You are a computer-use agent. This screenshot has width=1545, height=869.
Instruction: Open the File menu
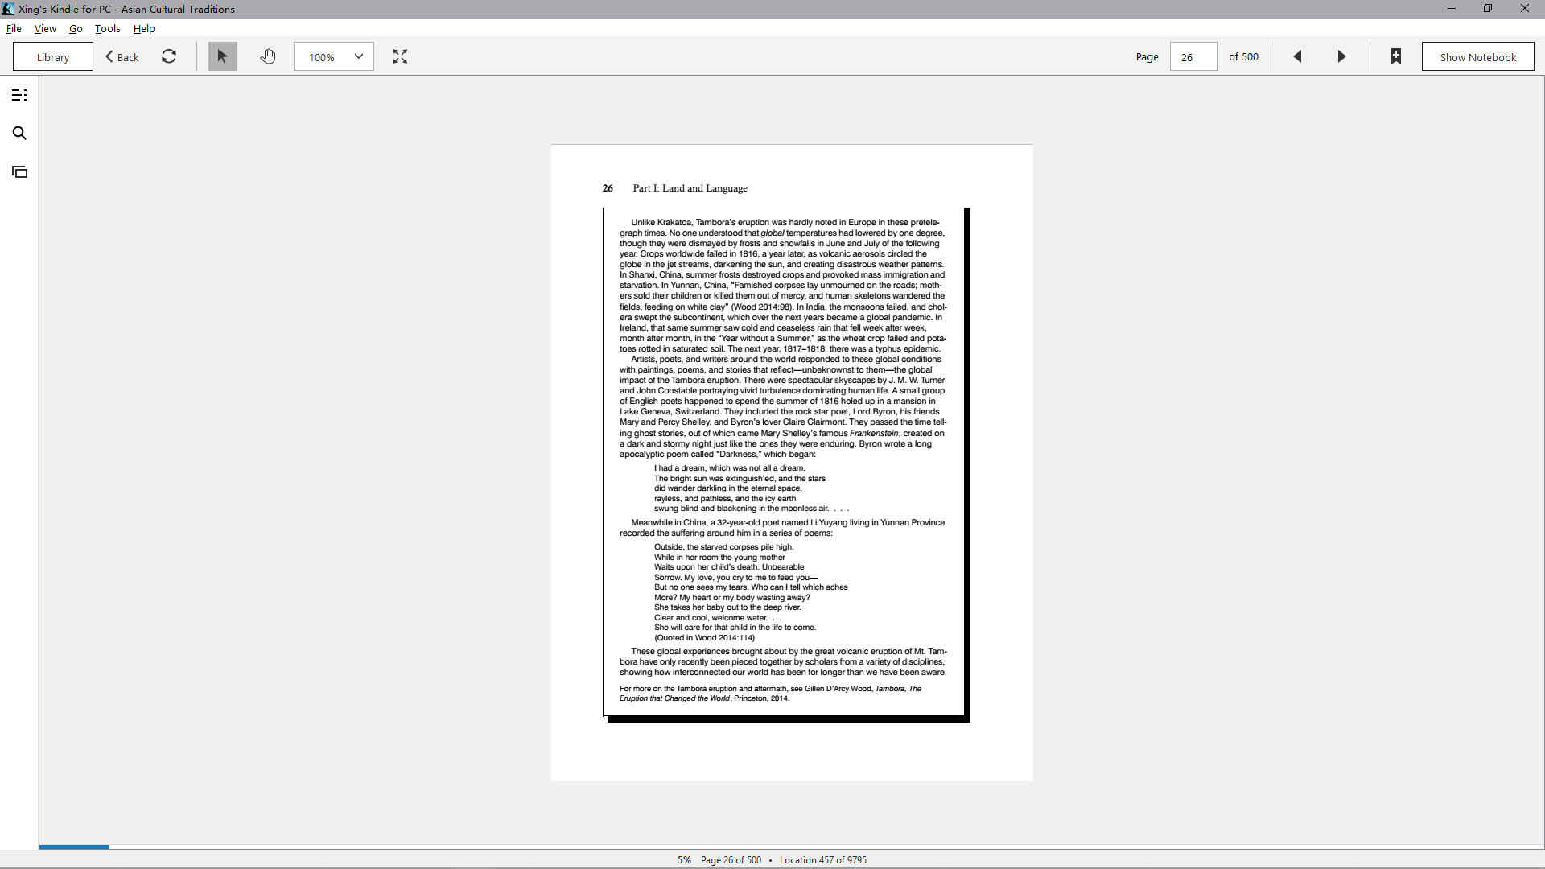pos(14,28)
